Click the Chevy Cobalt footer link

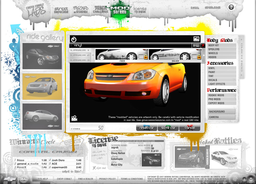tap(64, 179)
